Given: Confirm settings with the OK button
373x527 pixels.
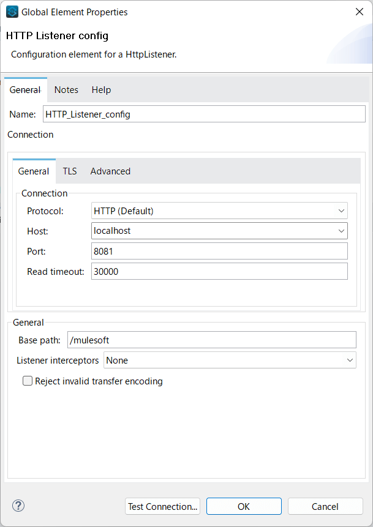Looking at the screenshot, I should pos(244,506).
